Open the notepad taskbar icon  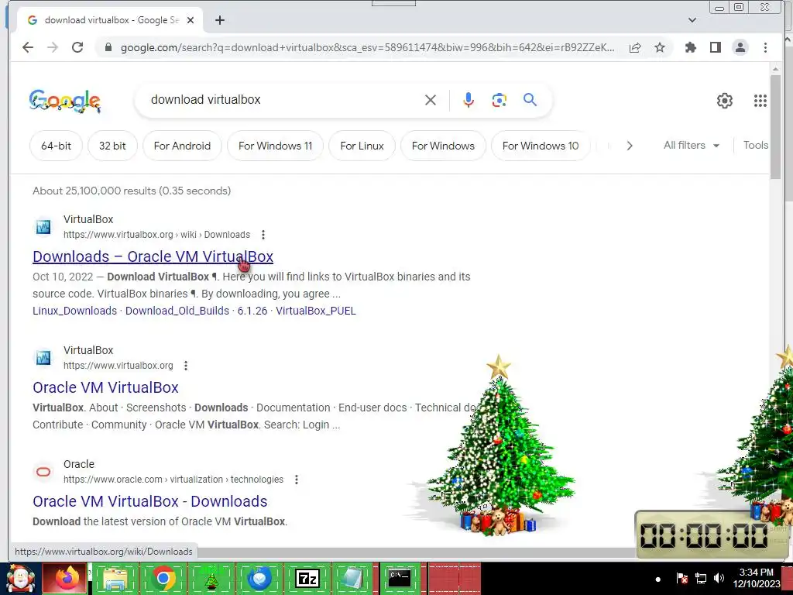click(x=352, y=578)
